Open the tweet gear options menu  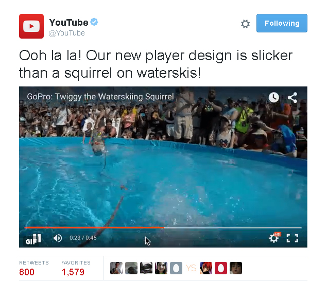pyautogui.click(x=245, y=24)
